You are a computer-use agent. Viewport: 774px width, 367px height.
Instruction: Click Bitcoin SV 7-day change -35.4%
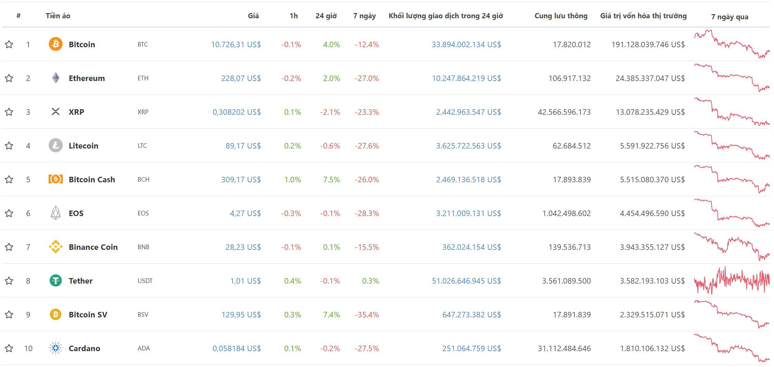pos(367,315)
